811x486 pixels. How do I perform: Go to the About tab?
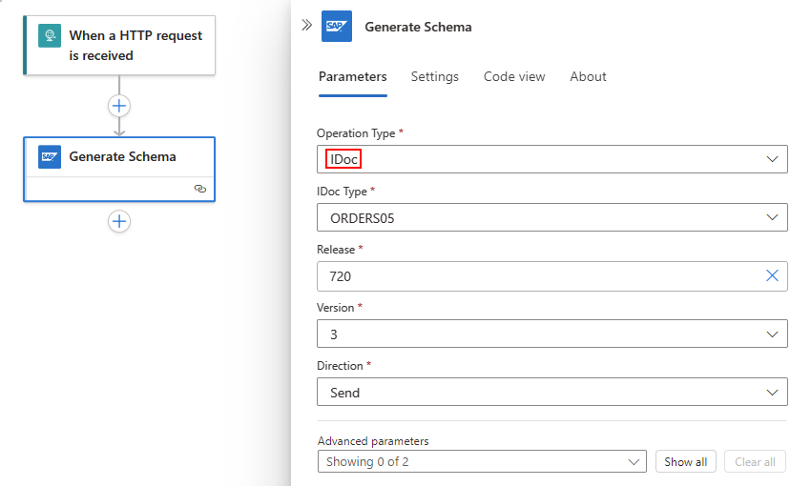click(x=588, y=76)
